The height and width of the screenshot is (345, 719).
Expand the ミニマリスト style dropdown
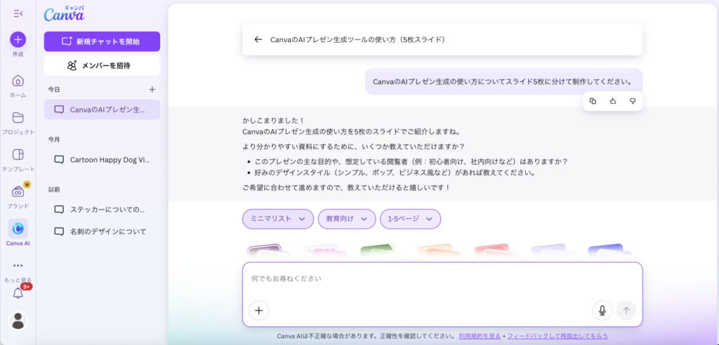[277, 219]
